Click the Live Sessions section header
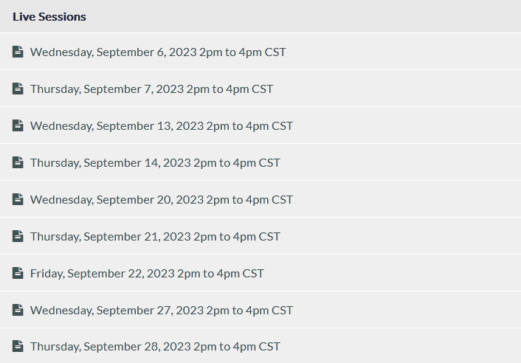This screenshot has width=521, height=363. pos(49,16)
